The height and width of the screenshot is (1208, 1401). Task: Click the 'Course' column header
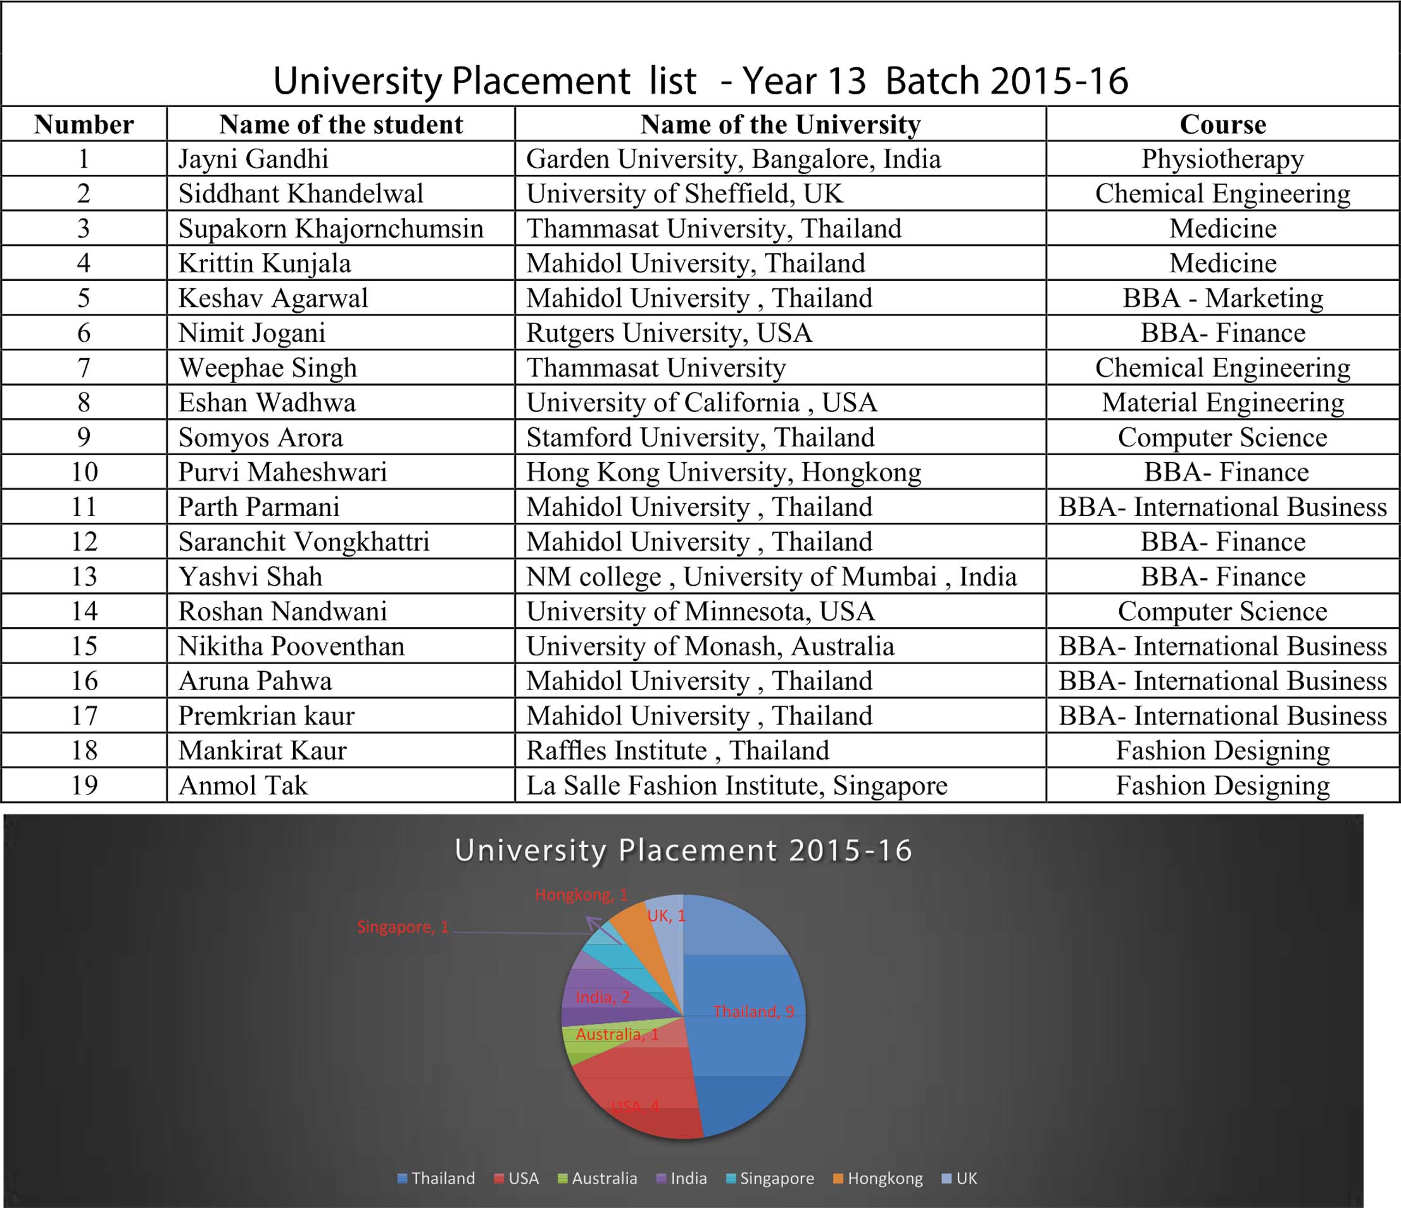tap(1223, 125)
